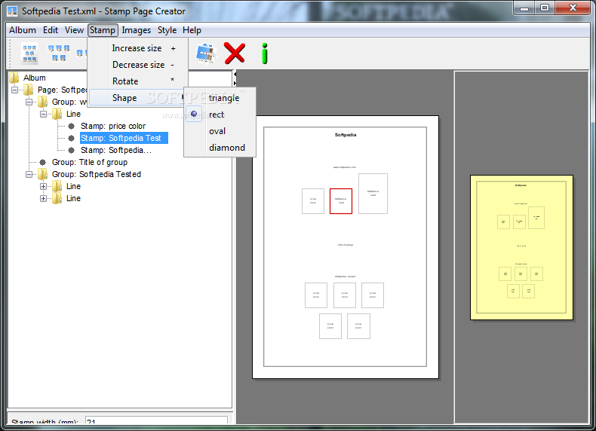Click the yellow page thumbnail preview
The image size is (596, 431).
tap(521, 248)
